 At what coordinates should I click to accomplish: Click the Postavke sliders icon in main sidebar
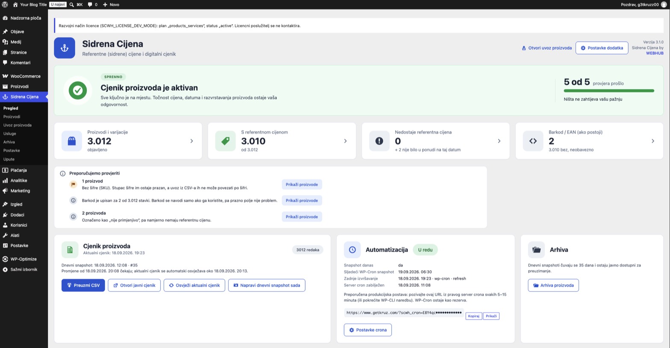click(5, 245)
